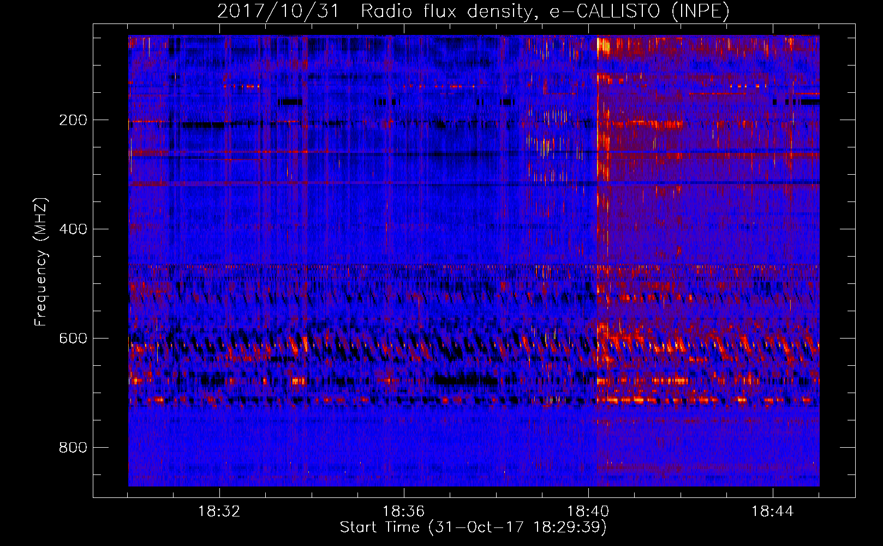
Task: Click the 18:40 time tick label
Action: click(x=588, y=511)
